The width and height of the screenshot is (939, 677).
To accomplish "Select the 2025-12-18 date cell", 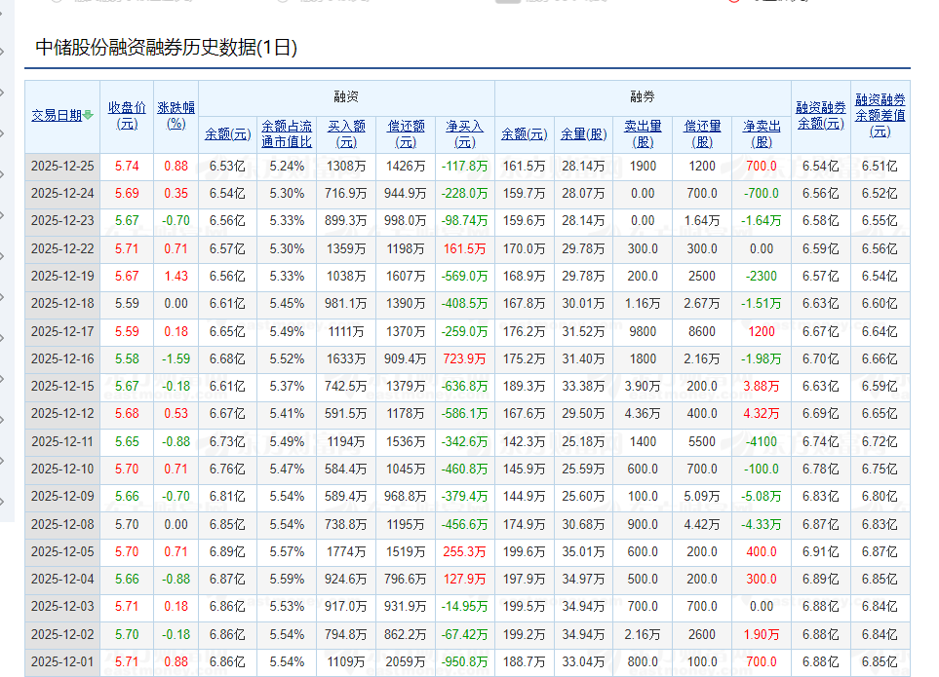I will 62,304.
